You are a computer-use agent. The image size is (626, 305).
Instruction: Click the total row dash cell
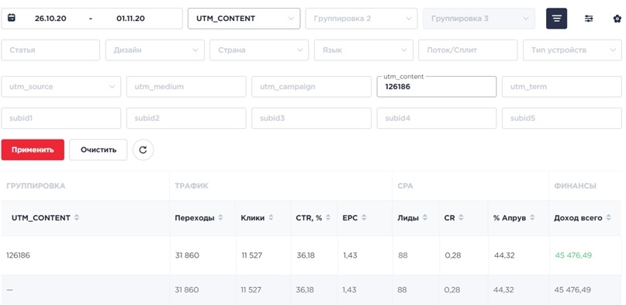coord(9,289)
